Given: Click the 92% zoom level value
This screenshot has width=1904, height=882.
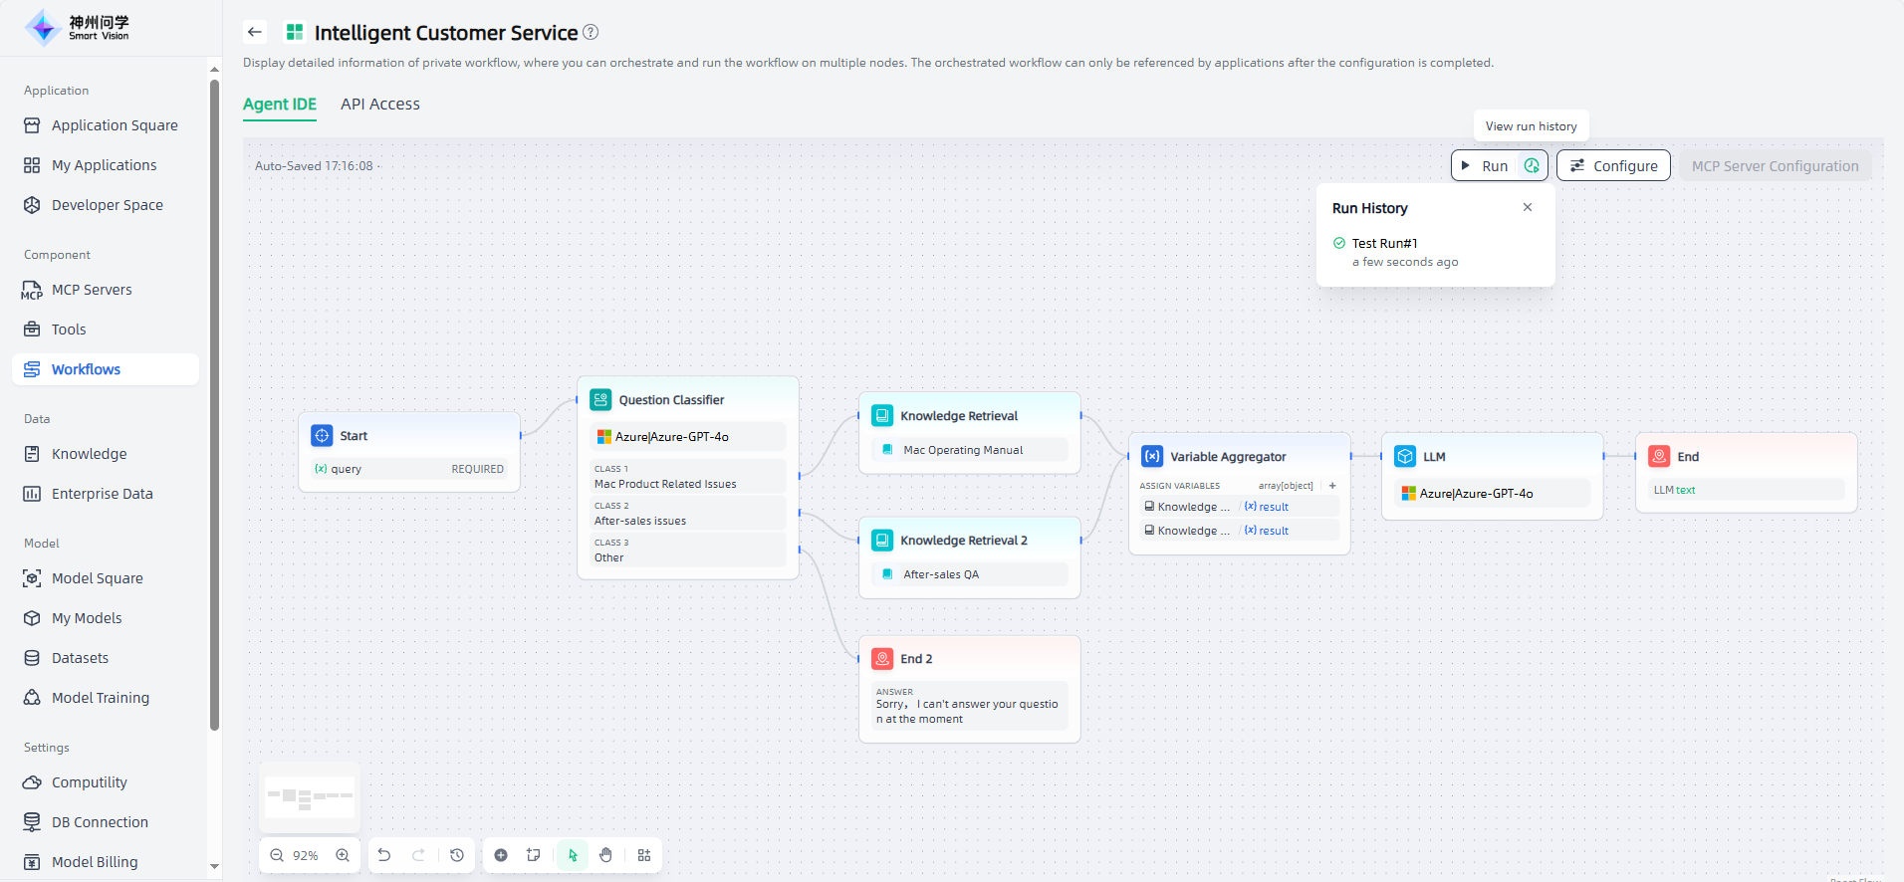Looking at the screenshot, I should click(306, 855).
